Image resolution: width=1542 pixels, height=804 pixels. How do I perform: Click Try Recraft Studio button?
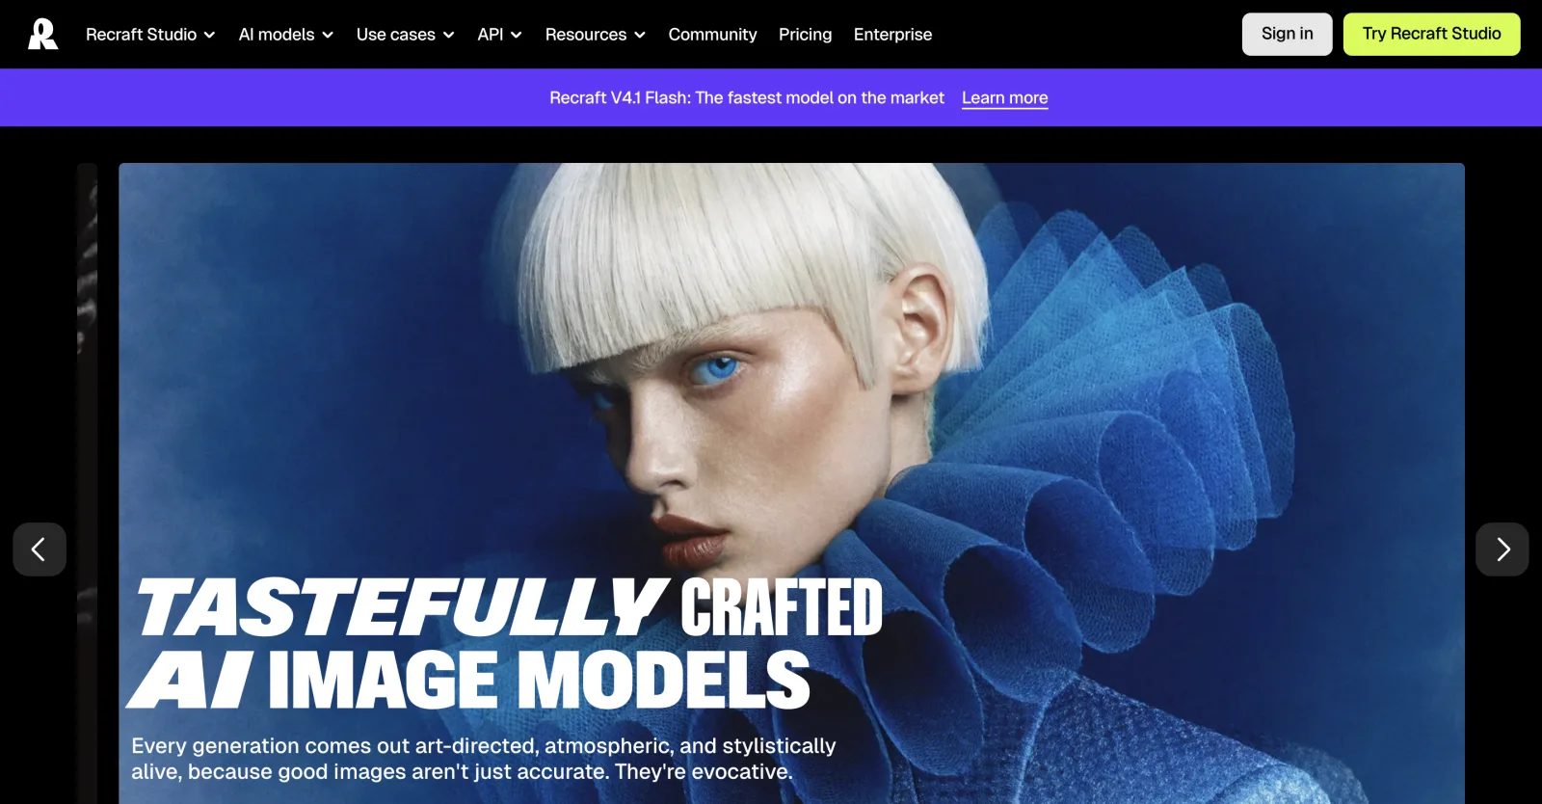[x=1431, y=34]
